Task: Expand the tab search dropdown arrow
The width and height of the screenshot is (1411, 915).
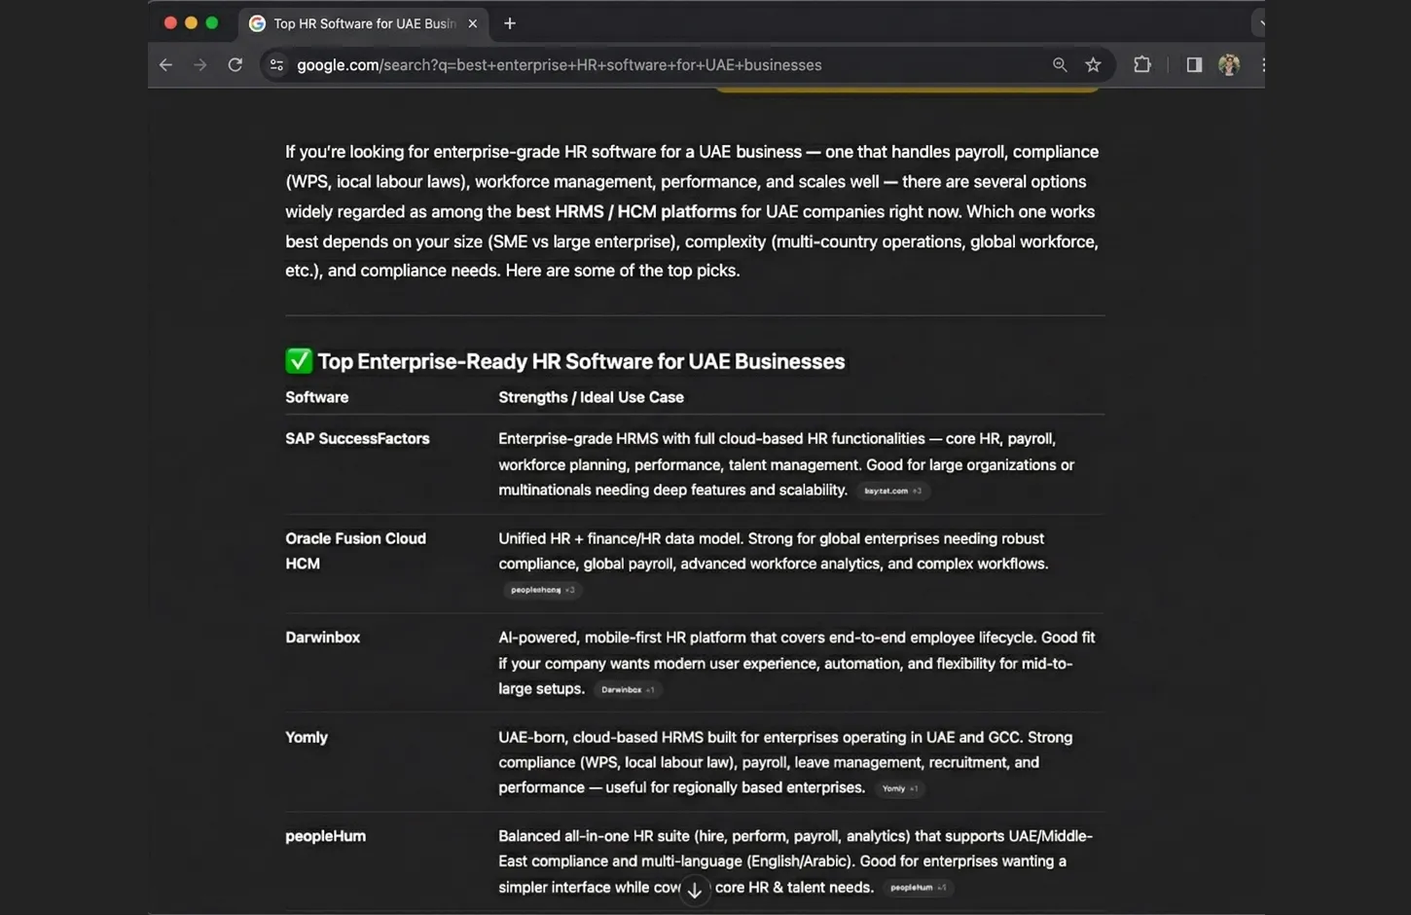Action: coord(1259,23)
